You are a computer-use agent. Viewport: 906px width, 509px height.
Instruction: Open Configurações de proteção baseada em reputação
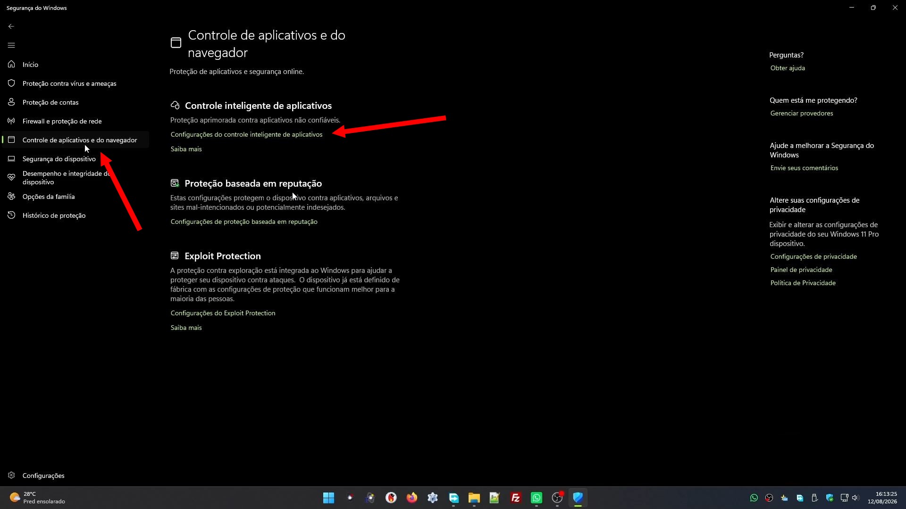click(244, 222)
